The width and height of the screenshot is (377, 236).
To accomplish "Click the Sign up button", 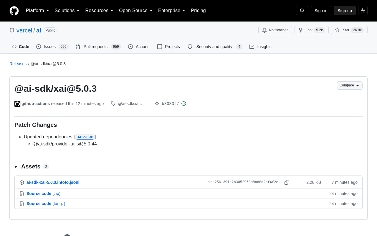I will coord(345,11).
